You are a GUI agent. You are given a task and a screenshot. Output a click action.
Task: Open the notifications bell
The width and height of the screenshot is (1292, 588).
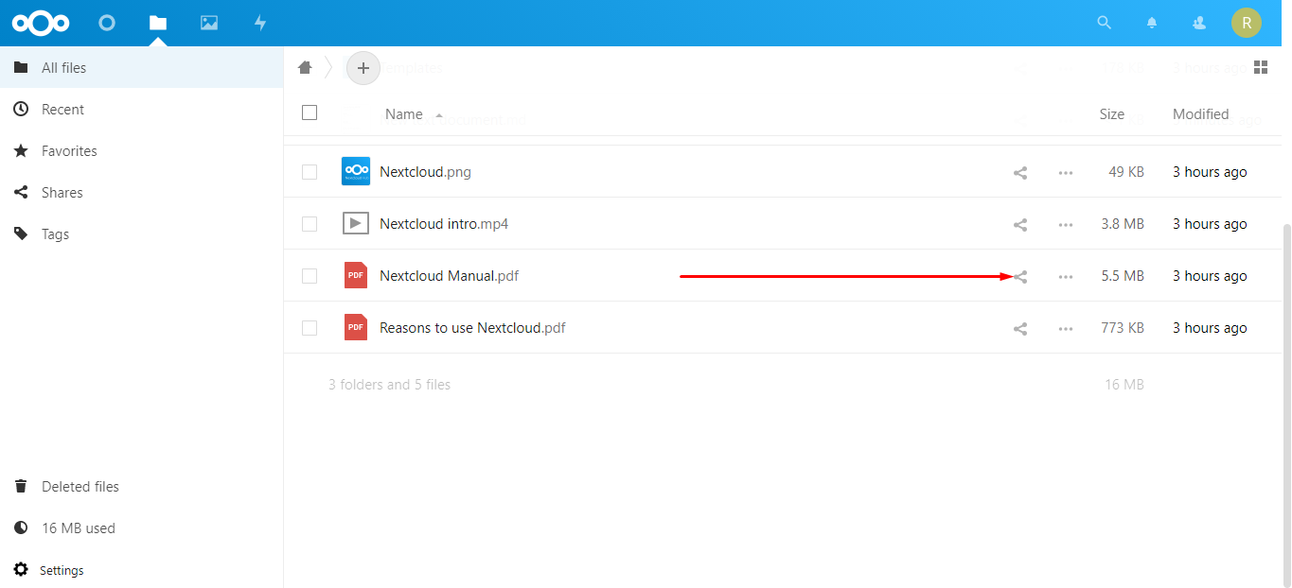[x=1151, y=22]
